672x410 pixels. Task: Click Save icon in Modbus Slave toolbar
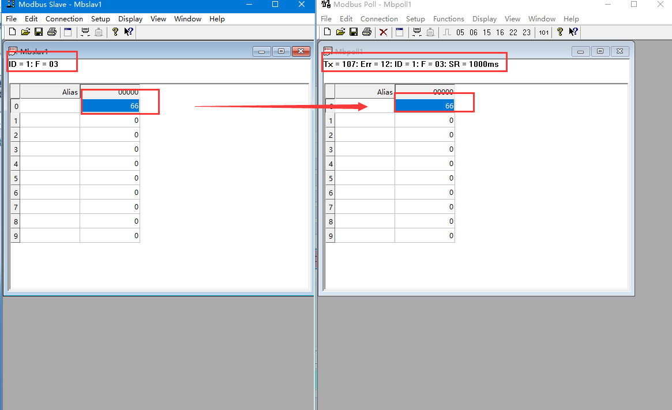[39, 32]
